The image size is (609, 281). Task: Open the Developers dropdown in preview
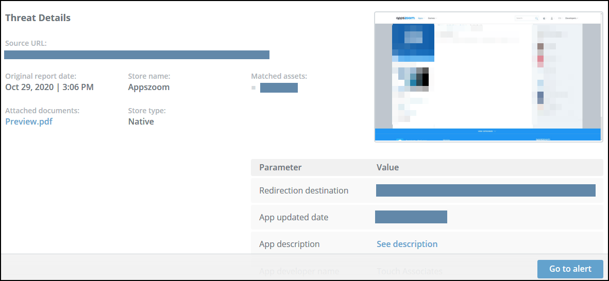pos(571,18)
